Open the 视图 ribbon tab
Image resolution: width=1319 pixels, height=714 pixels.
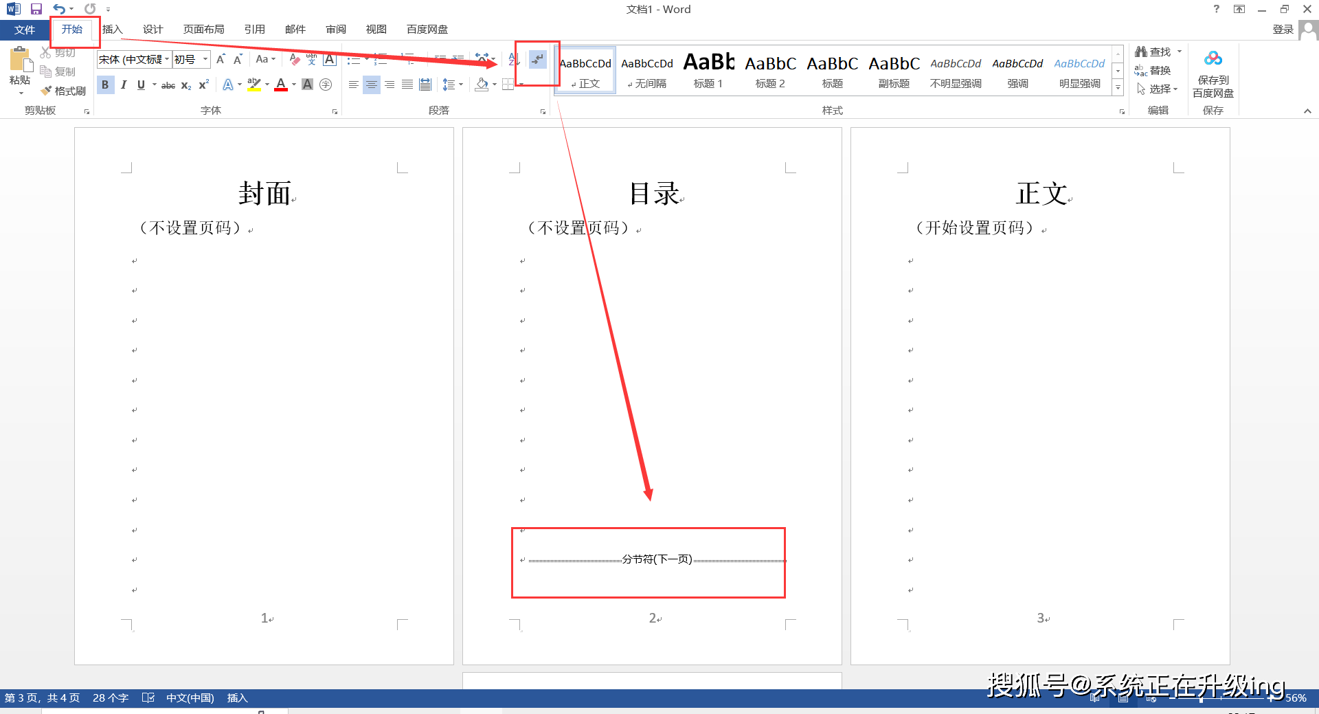(376, 29)
